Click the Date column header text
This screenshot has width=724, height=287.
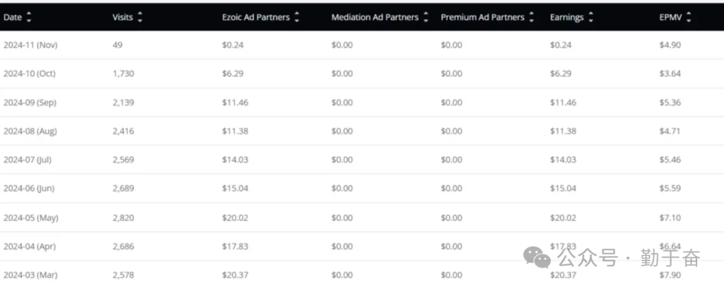click(x=13, y=17)
